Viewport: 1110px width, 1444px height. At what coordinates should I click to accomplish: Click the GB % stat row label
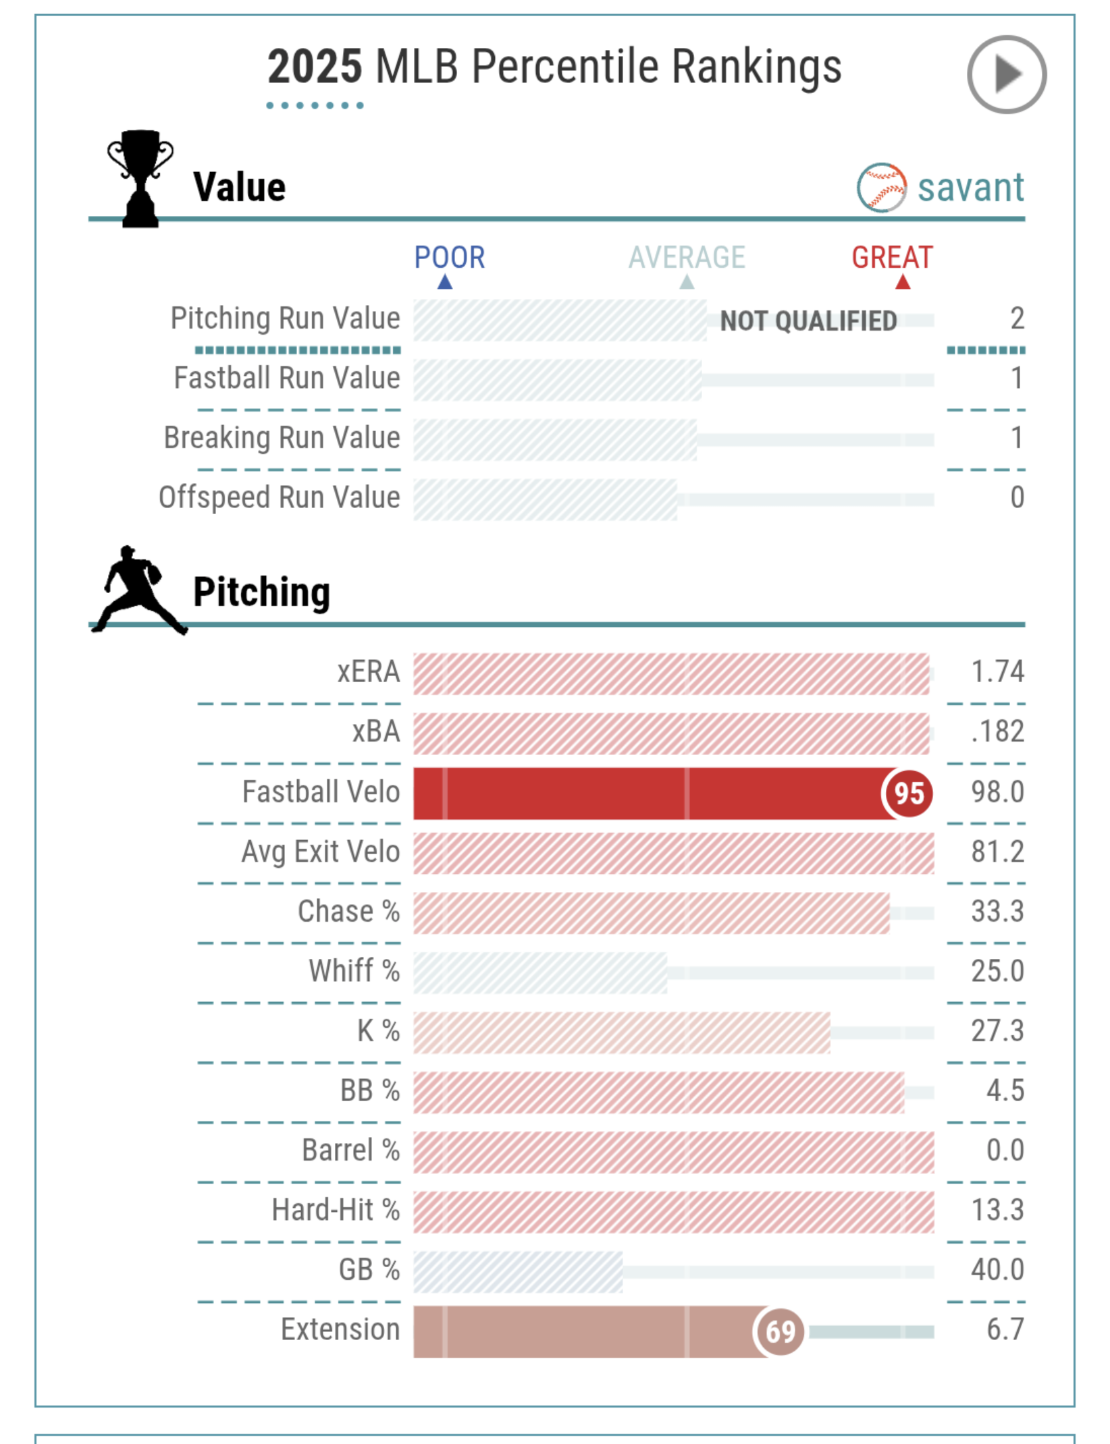coord(369,1270)
